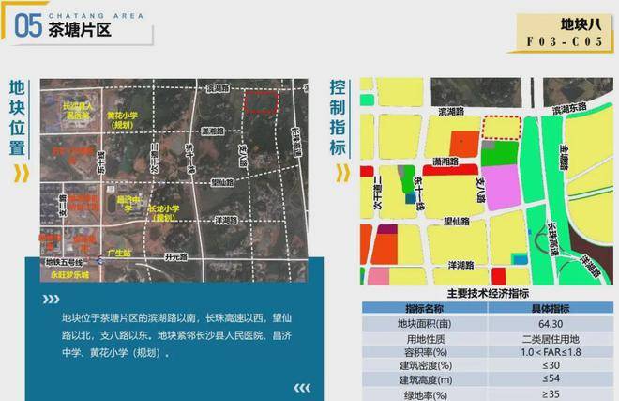Image resolution: width=619 pixels, height=401 pixels.
Task: Click 洋湖路 label on the satellite map
Action: point(226,220)
